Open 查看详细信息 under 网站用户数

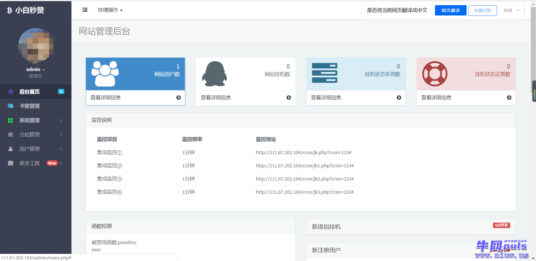[106, 98]
